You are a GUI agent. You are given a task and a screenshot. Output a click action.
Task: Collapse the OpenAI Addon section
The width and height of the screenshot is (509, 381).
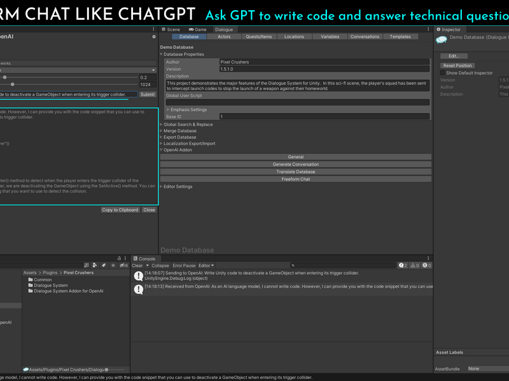(x=162, y=150)
